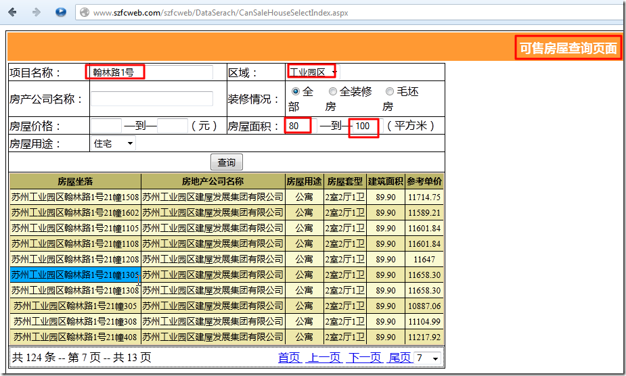
Task: Click the 参考单价 column header
Action: coord(424,182)
